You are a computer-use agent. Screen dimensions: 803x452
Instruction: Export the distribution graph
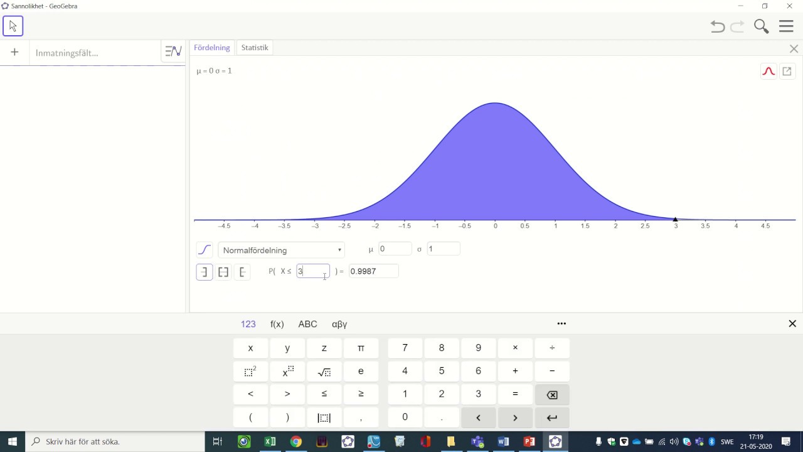787,71
